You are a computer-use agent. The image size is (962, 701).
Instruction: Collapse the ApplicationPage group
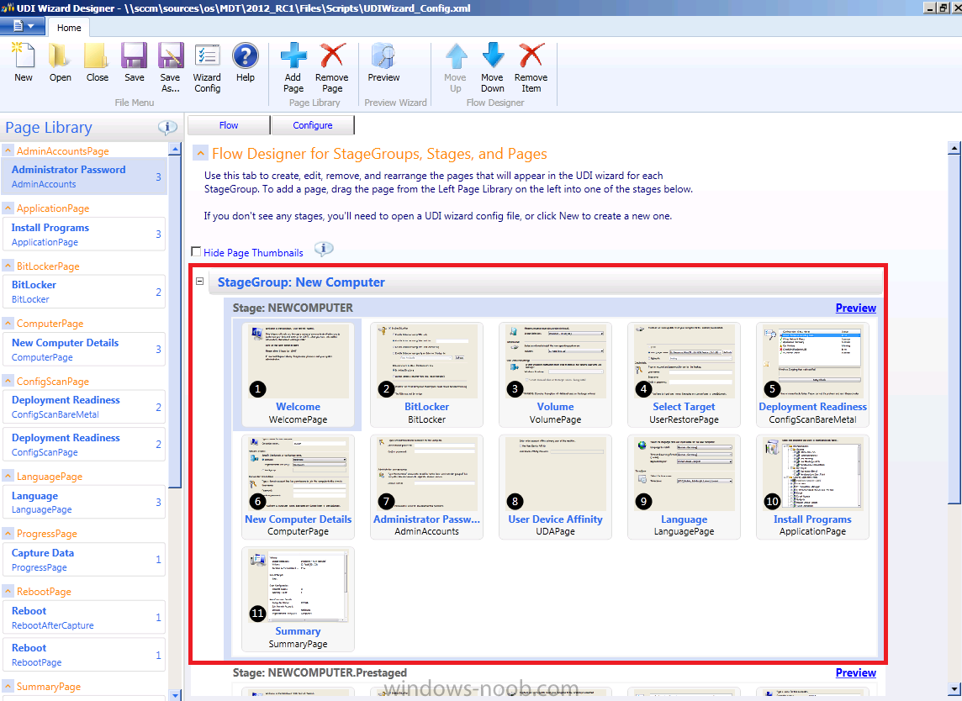click(8, 208)
